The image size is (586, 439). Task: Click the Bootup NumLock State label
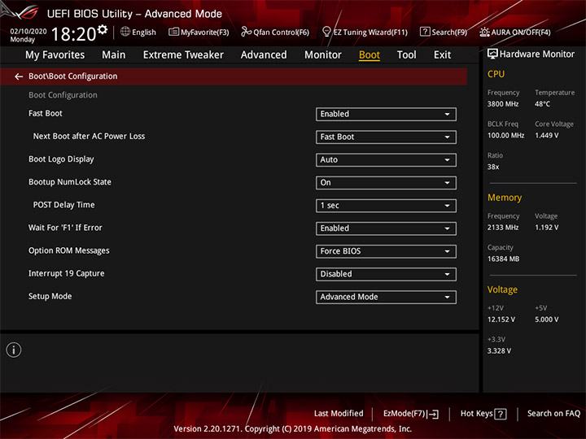coord(70,182)
